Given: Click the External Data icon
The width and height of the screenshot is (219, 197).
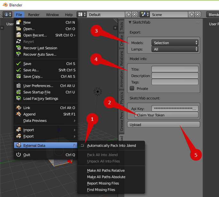Looking at the screenshot, I should [19, 146].
